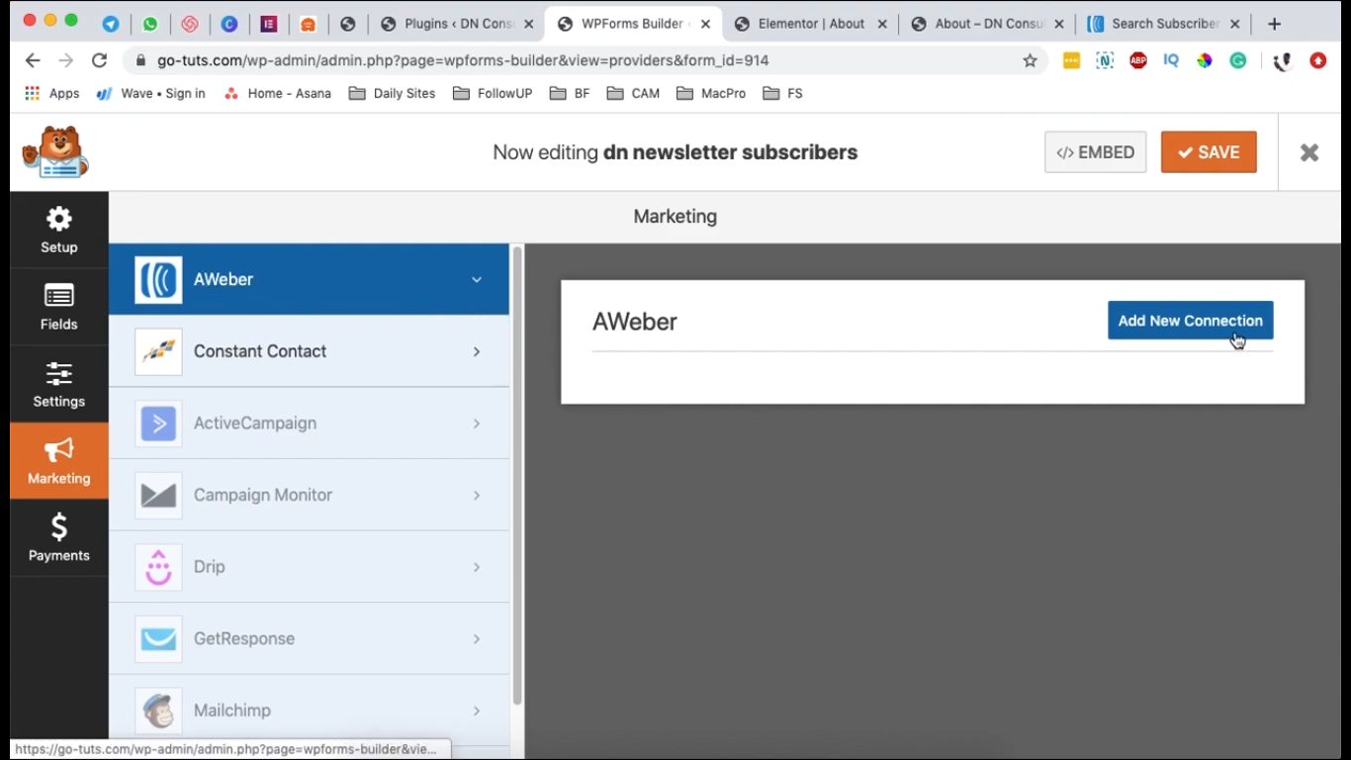This screenshot has height=760, width=1351.
Task: Open the color wheel extension icon
Action: [1205, 60]
